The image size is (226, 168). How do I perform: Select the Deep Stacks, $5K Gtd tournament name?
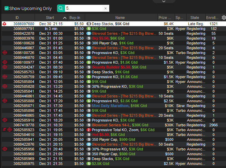(x=110, y=24)
